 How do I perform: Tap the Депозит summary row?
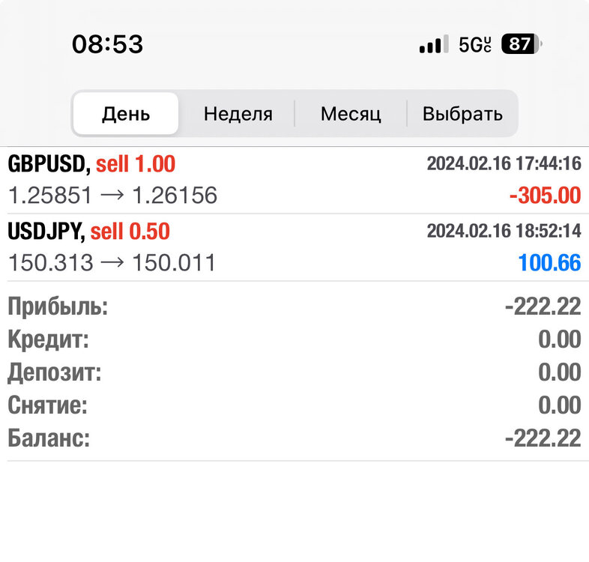tap(294, 372)
